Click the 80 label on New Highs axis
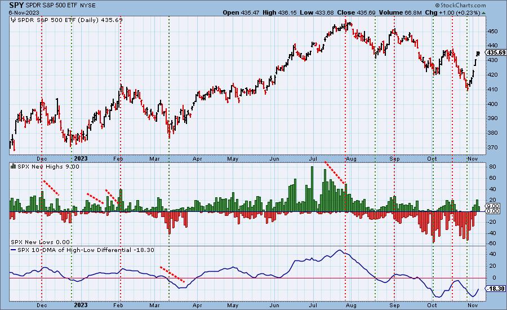This screenshot has height=310, width=507. 493,167
